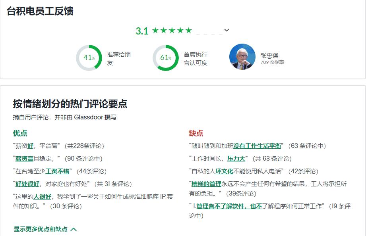Image resolution: width=366 pixels, height=236 pixels.
Task: Click the '(44条评论)' count
Action: (91, 171)
